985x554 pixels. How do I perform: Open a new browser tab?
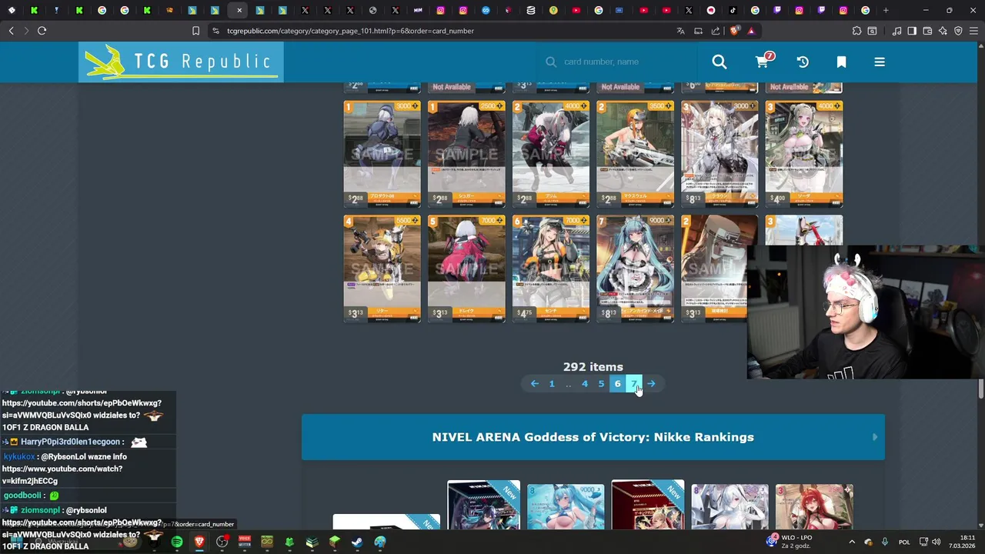pos(886,10)
